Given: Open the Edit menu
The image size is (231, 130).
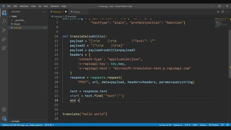Looking at the screenshot, I should click(15, 6).
